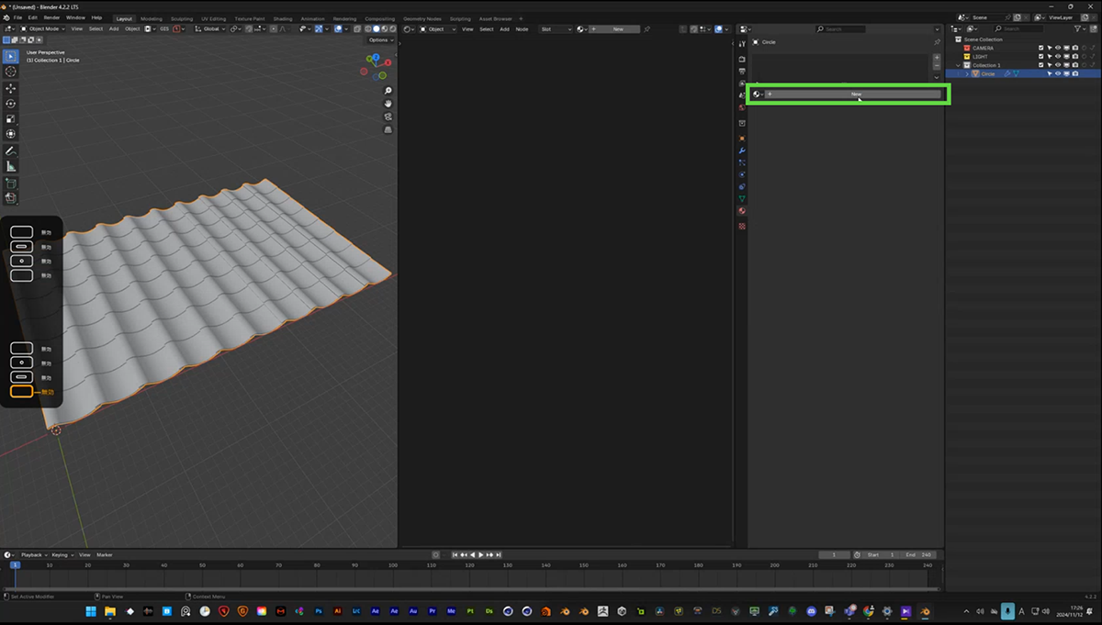Toggle exclude checkbox for Collection 1

(1040, 65)
